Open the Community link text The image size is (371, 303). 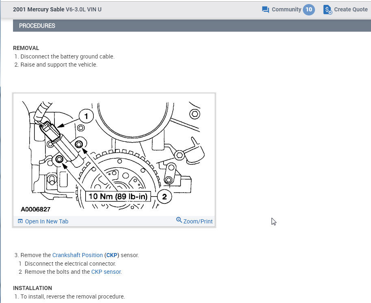(x=286, y=9)
